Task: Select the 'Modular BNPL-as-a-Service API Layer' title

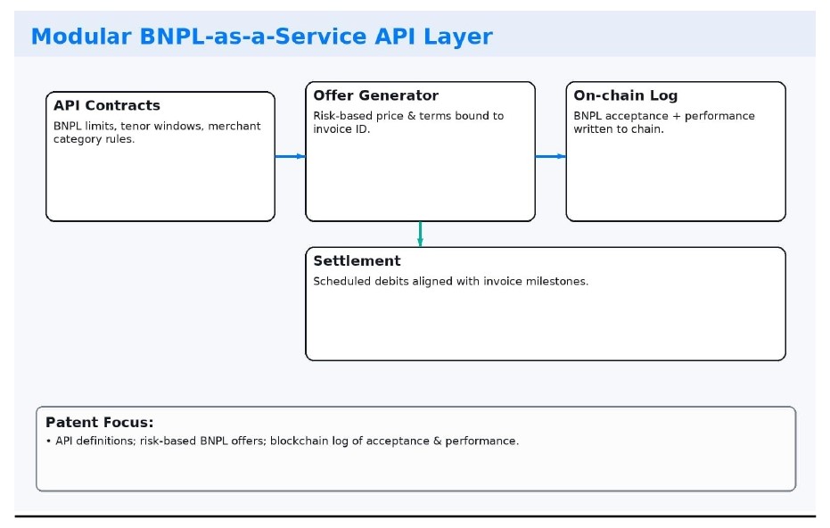Action: pyautogui.click(x=261, y=37)
